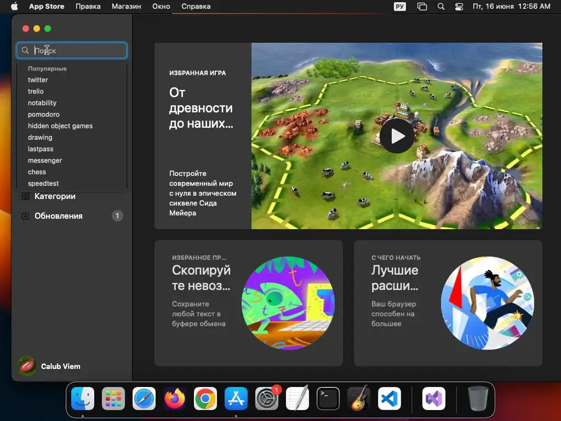
Task: Select the twitter search suggestion
Action: (38, 80)
